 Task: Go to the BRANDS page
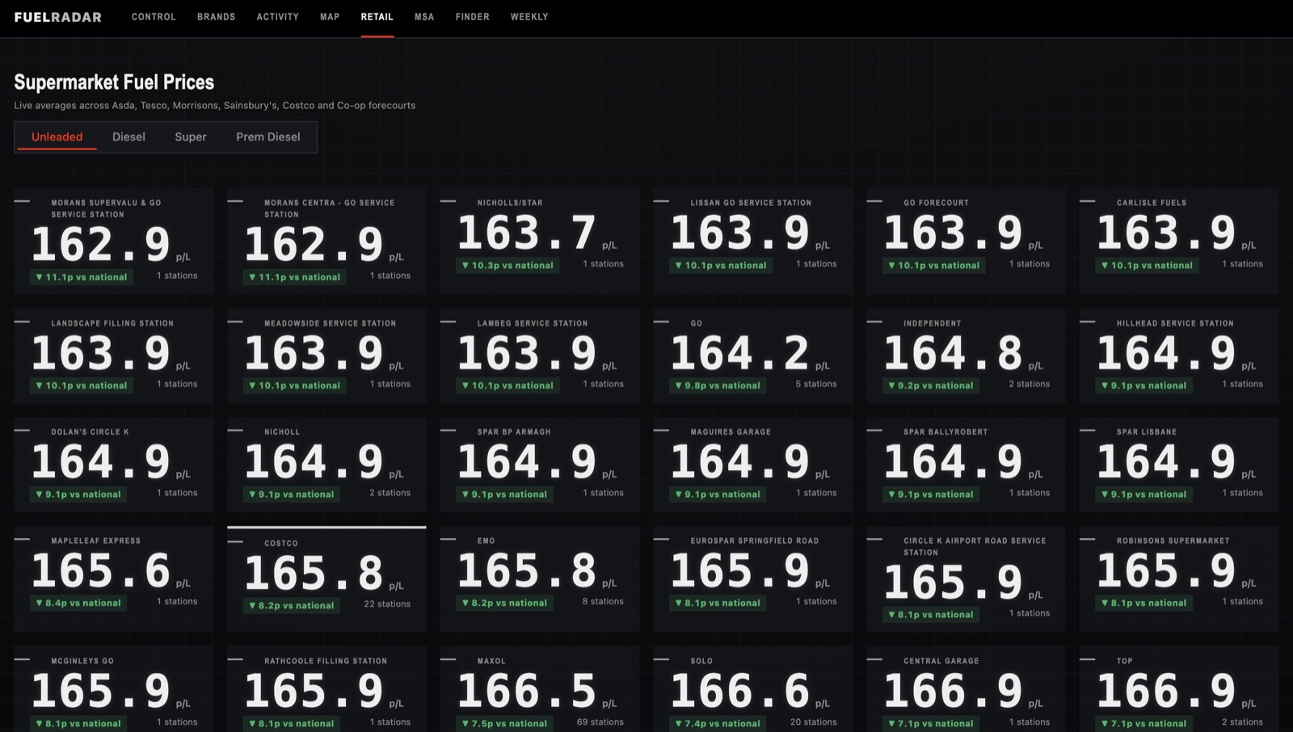pyautogui.click(x=217, y=17)
